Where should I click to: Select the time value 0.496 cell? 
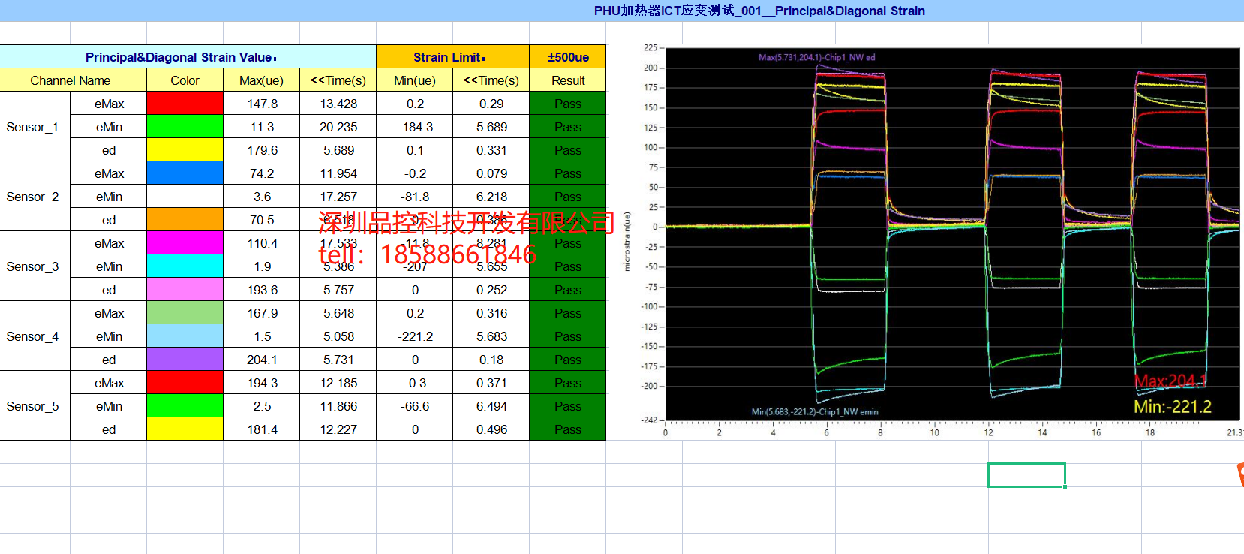pos(491,429)
